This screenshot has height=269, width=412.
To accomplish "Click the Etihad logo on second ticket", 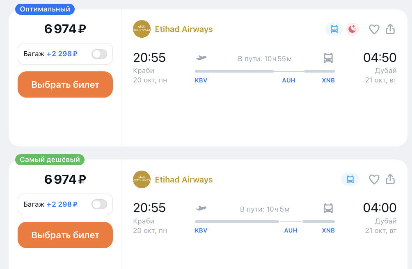I will 142,180.
